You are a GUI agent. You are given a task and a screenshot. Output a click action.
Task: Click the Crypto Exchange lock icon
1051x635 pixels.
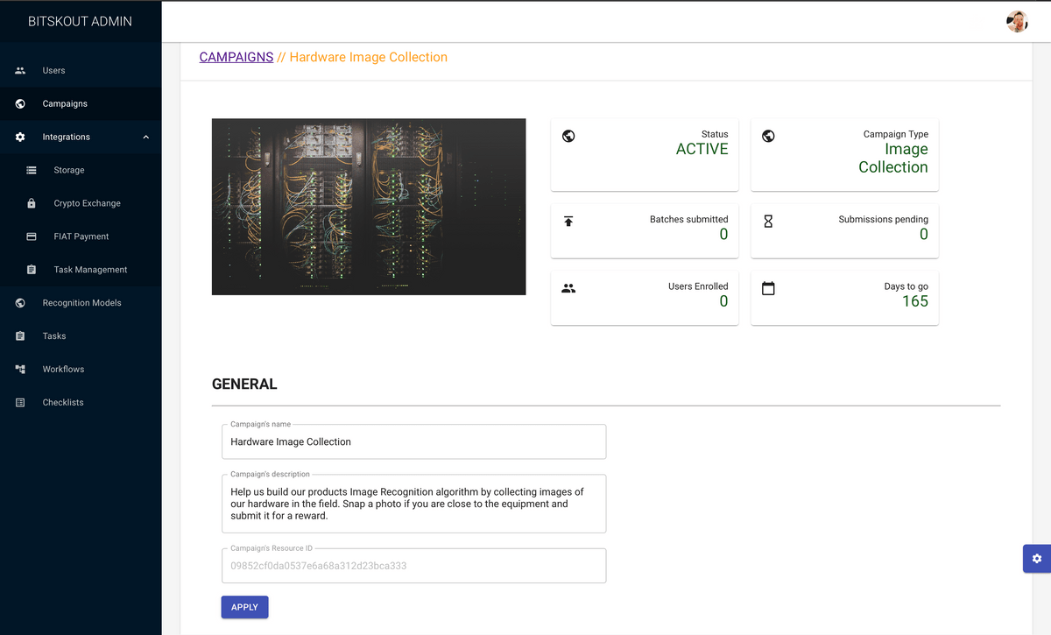pyautogui.click(x=32, y=203)
